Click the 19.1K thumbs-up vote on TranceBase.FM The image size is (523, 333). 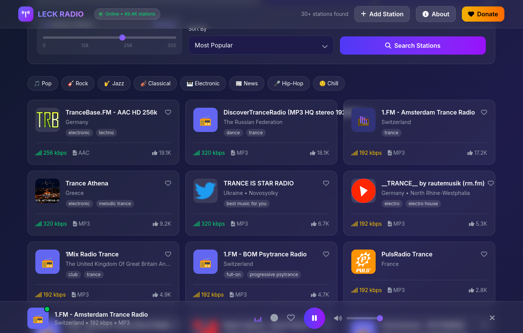(x=161, y=153)
